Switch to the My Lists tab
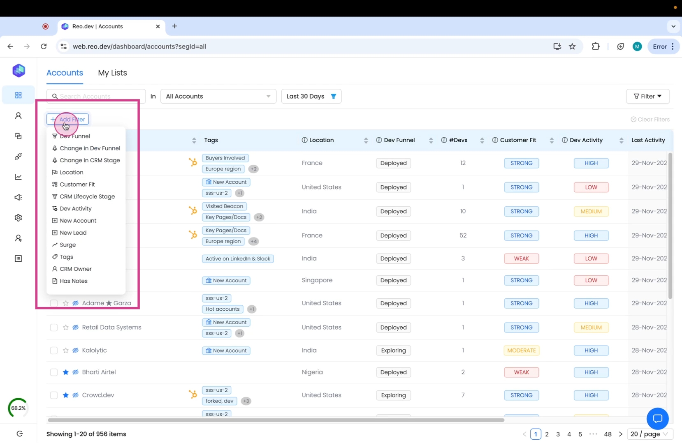 (x=112, y=73)
